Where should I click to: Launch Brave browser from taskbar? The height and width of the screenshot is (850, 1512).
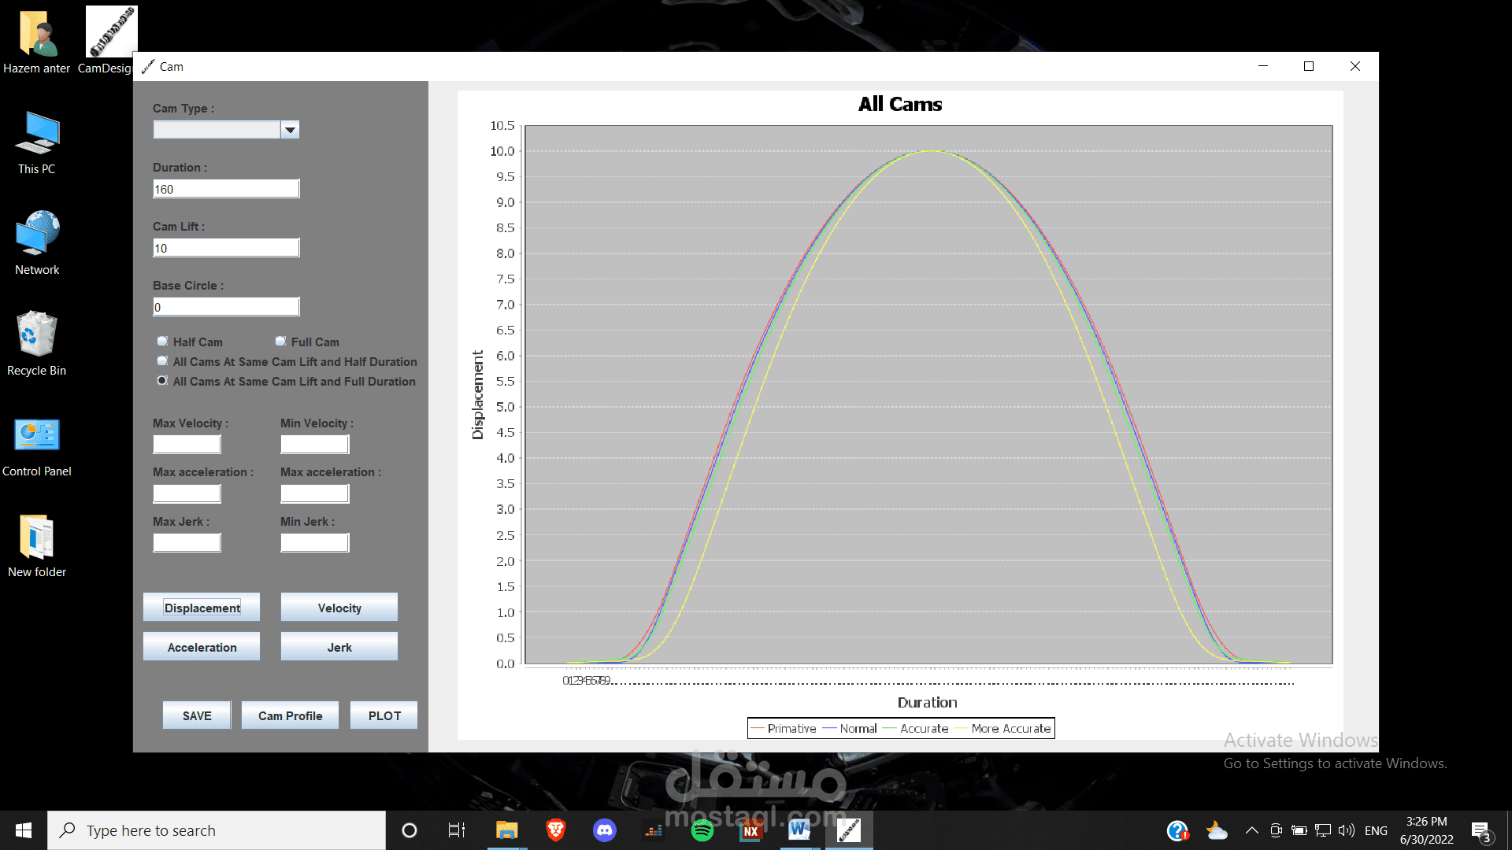pos(556,830)
